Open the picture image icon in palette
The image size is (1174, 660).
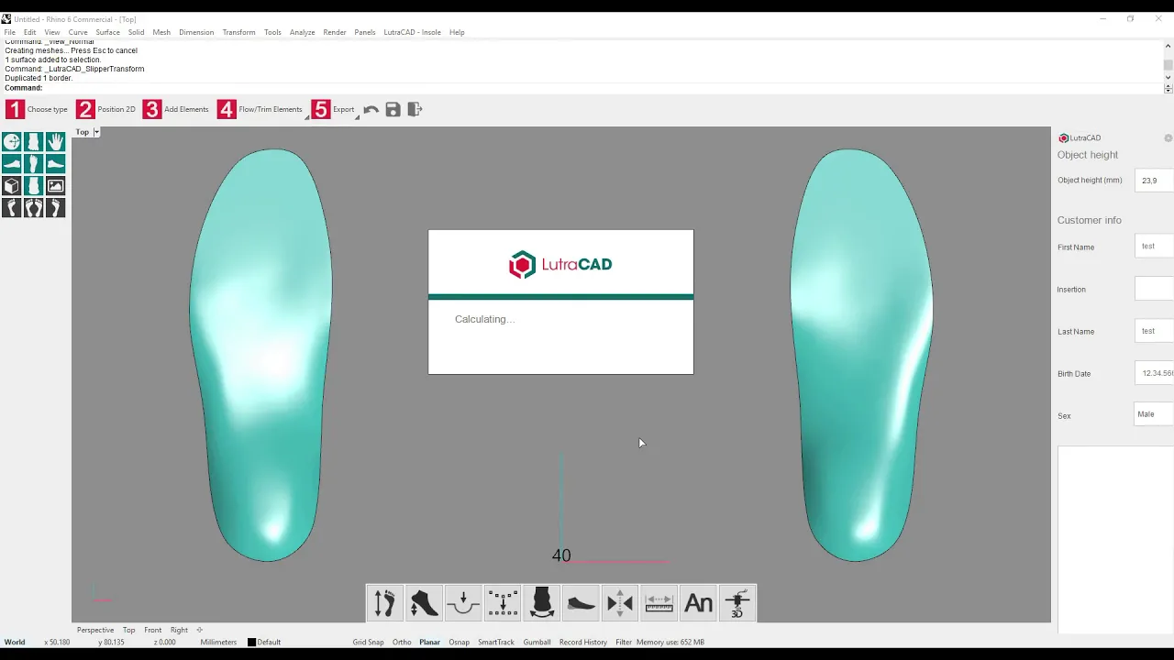click(55, 185)
